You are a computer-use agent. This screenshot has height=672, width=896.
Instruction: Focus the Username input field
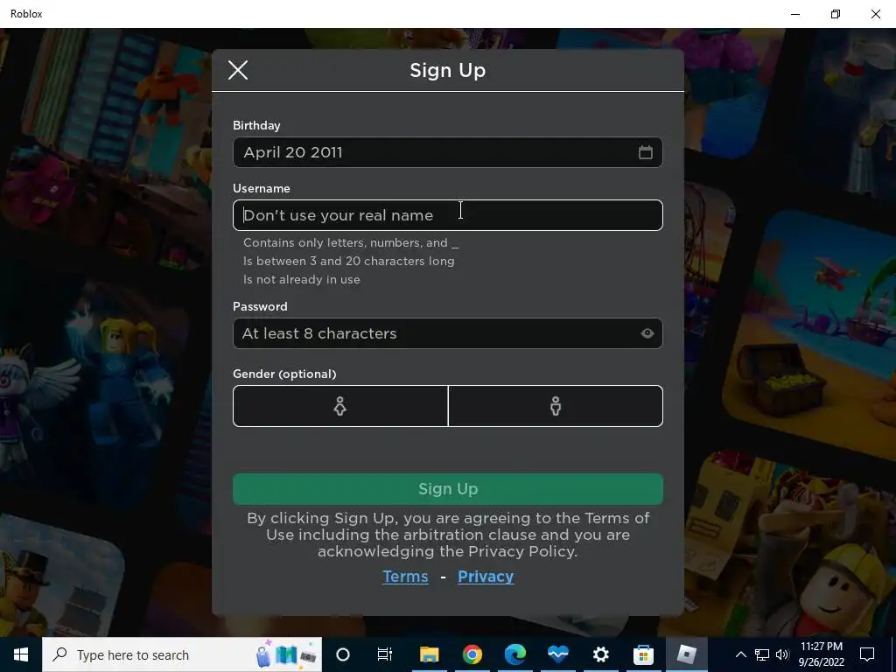pyautogui.click(x=447, y=215)
